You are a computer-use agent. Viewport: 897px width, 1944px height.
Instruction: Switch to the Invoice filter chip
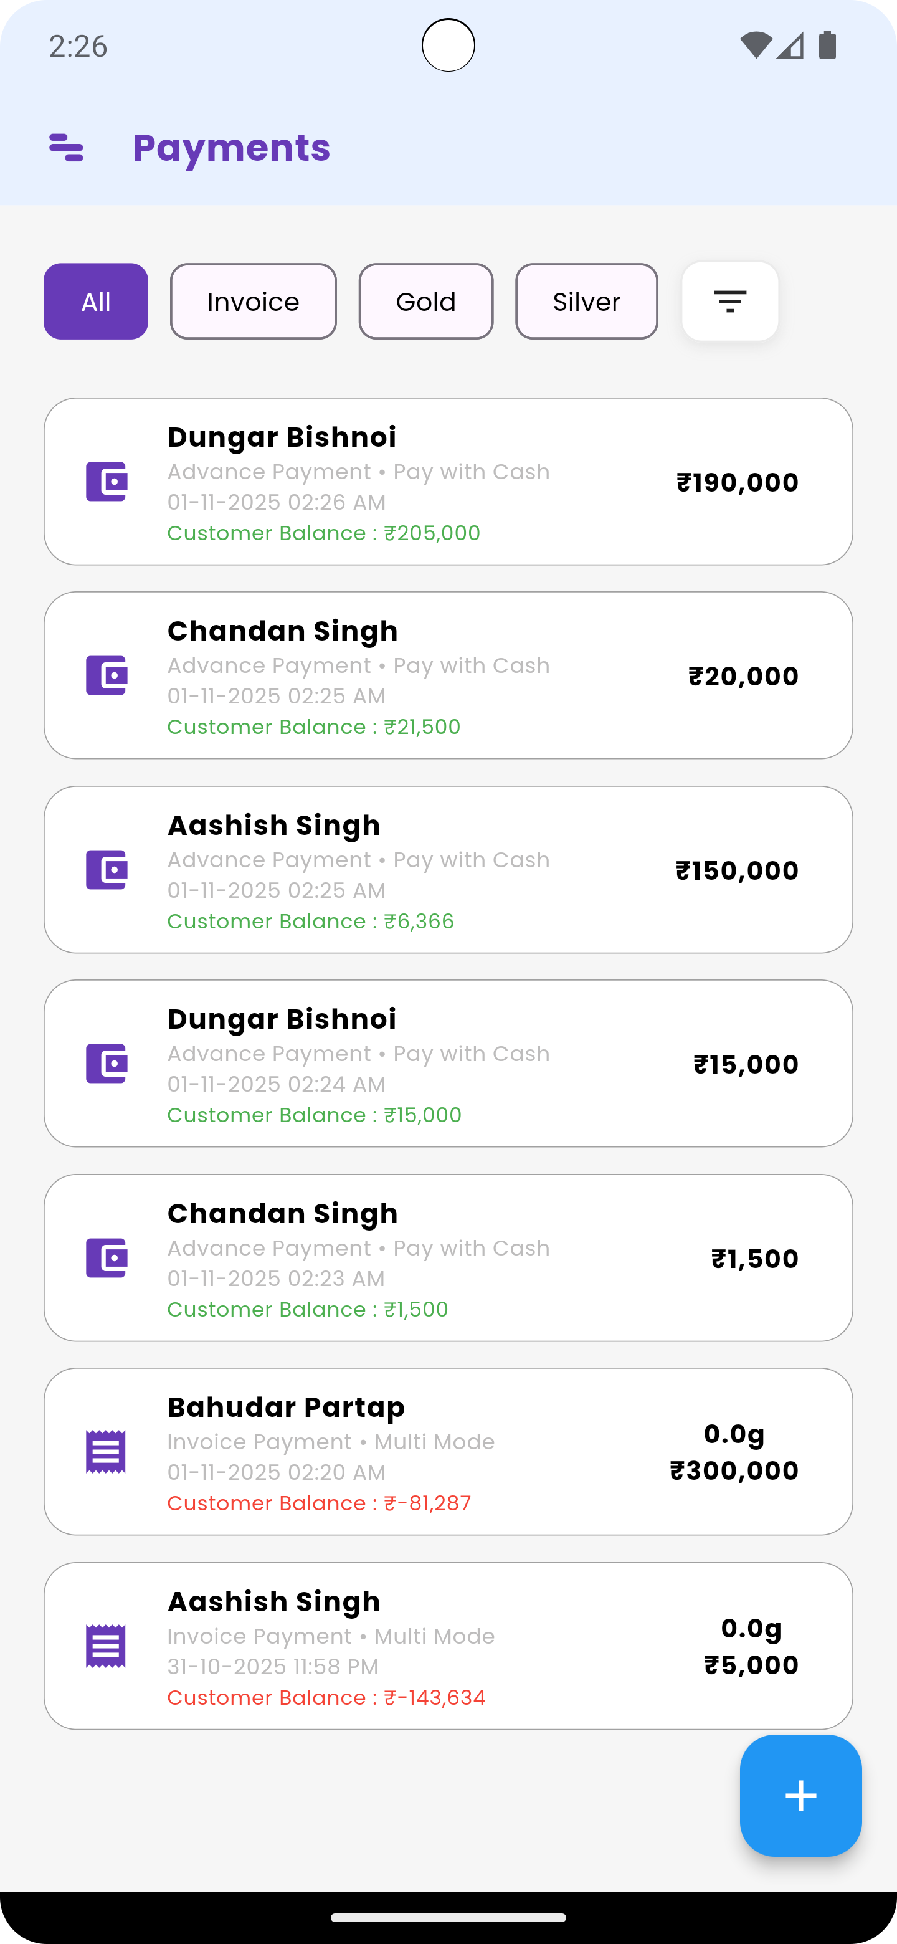click(254, 301)
